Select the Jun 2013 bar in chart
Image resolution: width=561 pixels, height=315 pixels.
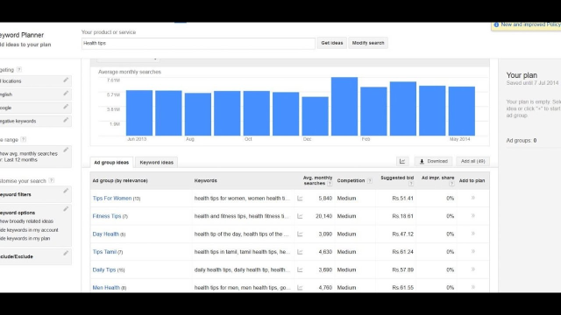[139, 113]
